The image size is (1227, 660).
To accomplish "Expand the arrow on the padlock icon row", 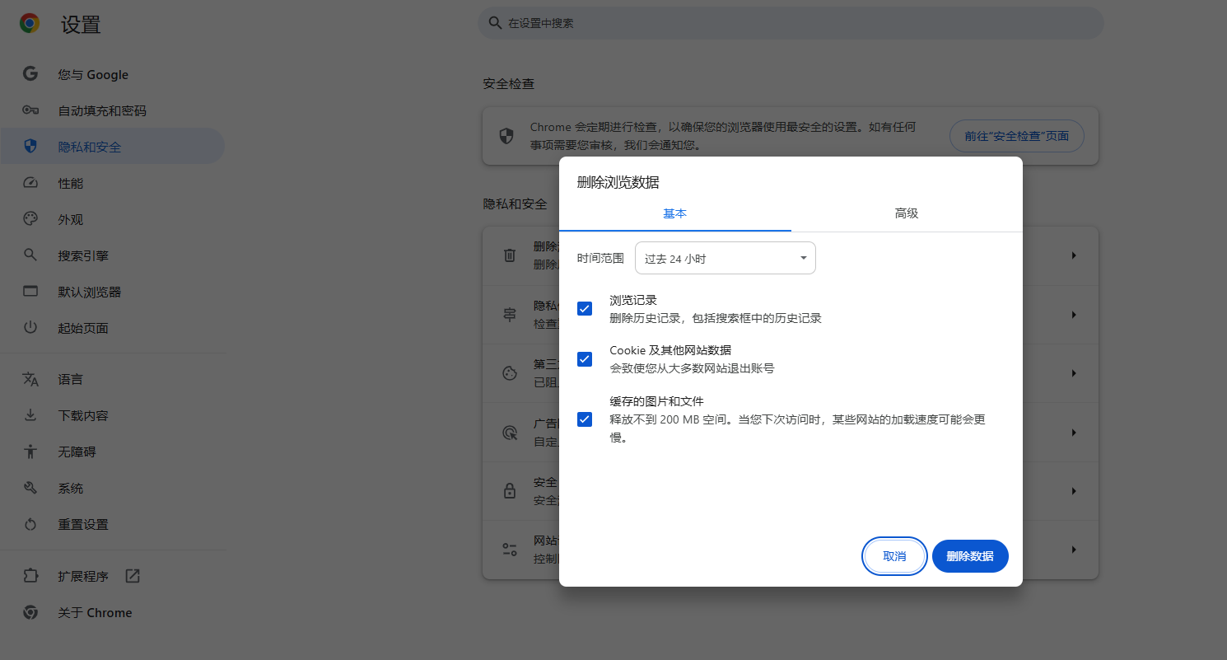I will [x=1074, y=490].
